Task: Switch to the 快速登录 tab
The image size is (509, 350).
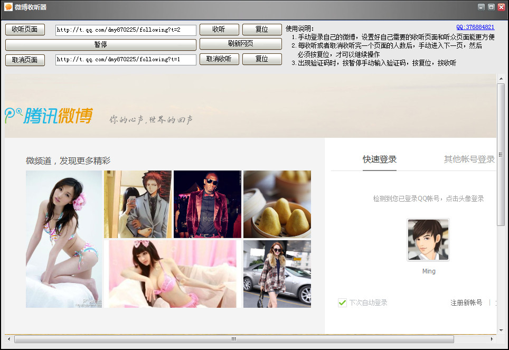Action: [380, 159]
